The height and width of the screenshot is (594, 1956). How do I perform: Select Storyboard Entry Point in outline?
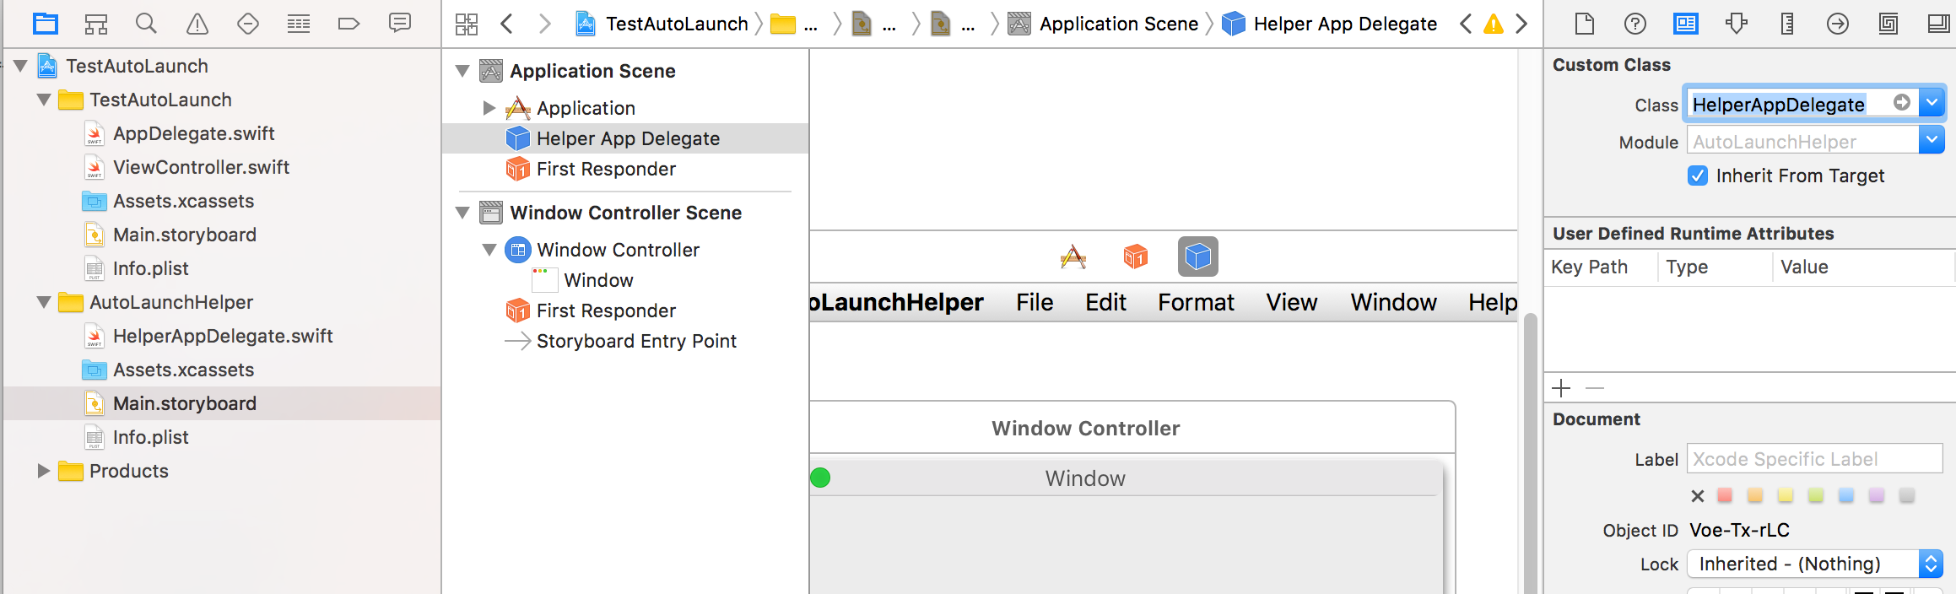tap(636, 341)
